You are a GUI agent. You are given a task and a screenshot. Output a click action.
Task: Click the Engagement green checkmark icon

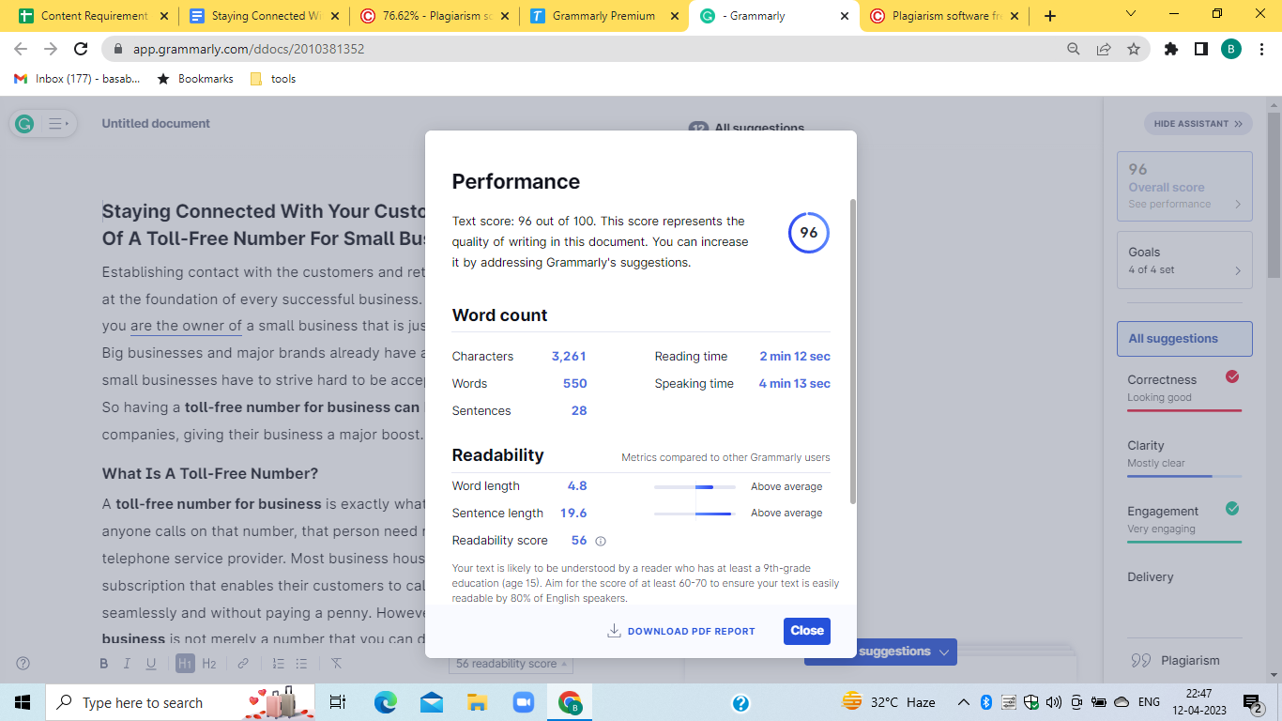[1232, 509]
